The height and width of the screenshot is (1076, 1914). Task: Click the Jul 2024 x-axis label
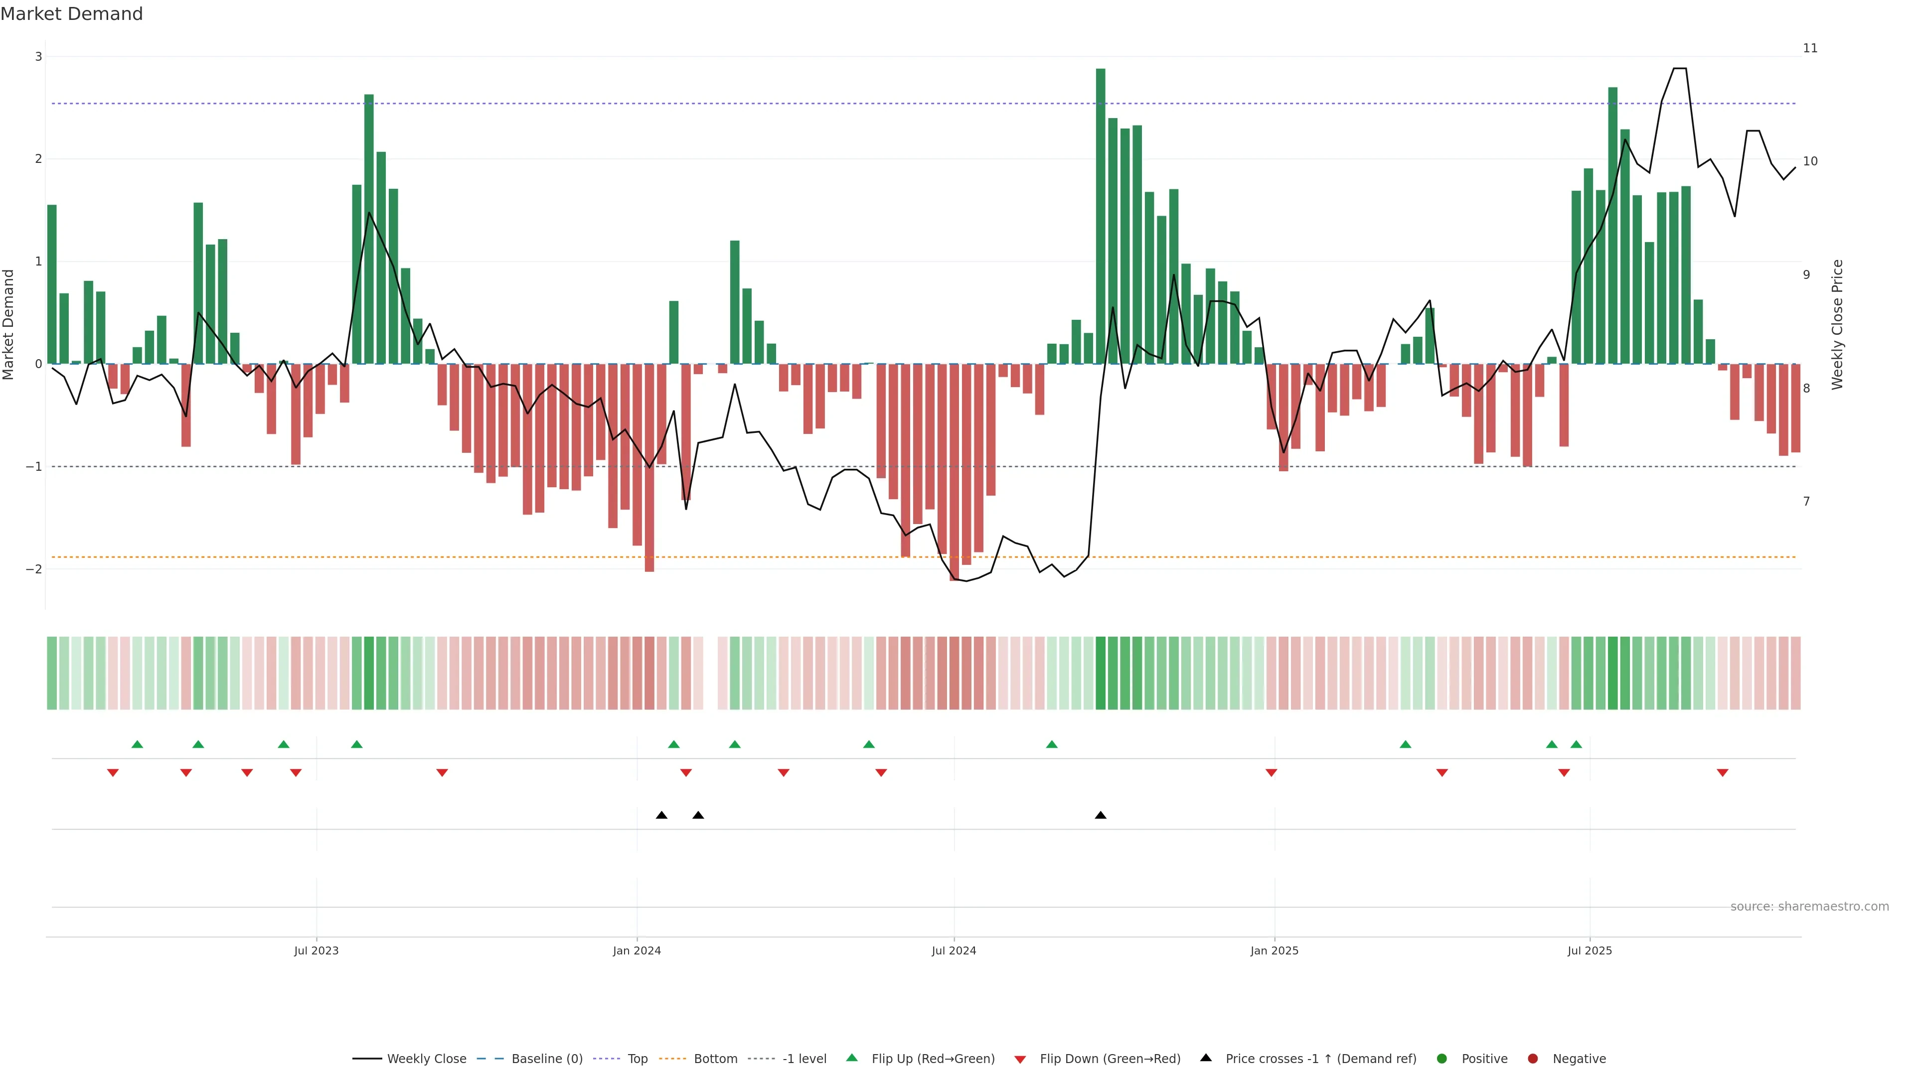coord(954,950)
